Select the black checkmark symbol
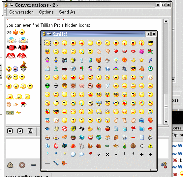This screenshot has width=183, height=177. (99, 155)
